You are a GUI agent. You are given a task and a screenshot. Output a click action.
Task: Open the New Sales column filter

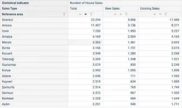click(x=126, y=14)
